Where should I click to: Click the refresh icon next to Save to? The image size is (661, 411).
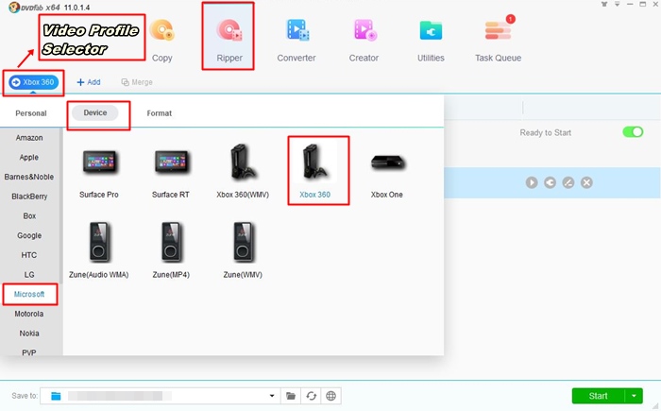(311, 396)
